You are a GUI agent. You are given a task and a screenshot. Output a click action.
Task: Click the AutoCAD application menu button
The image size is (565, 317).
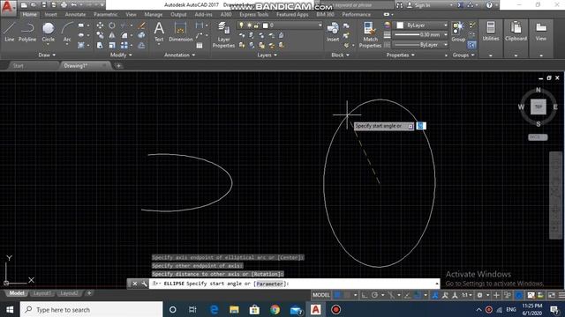8,7
